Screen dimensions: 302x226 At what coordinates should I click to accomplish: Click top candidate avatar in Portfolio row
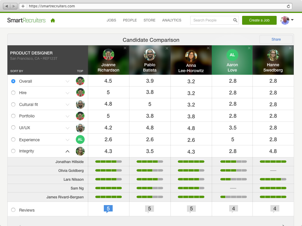[80, 116]
